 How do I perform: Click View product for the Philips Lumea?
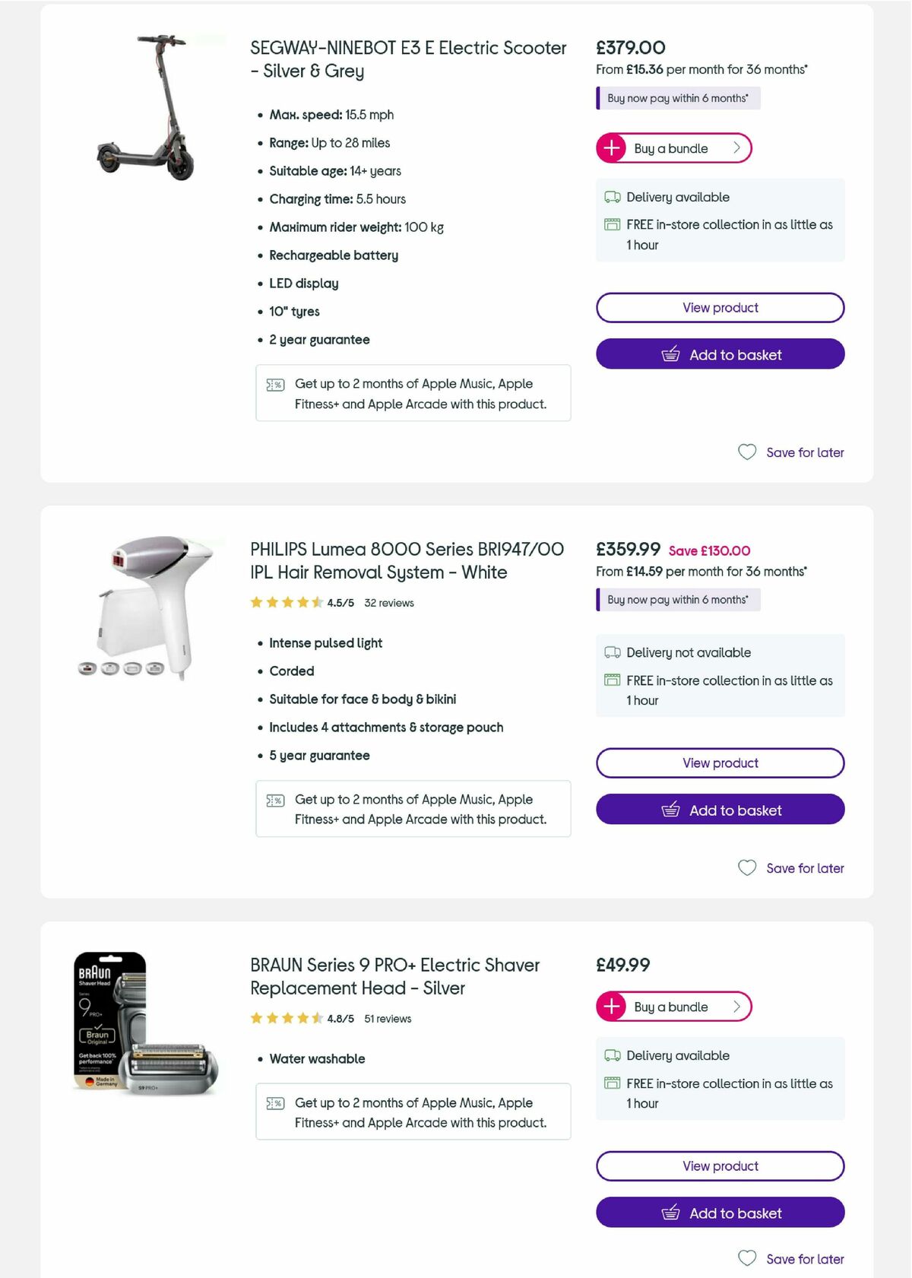coord(720,763)
